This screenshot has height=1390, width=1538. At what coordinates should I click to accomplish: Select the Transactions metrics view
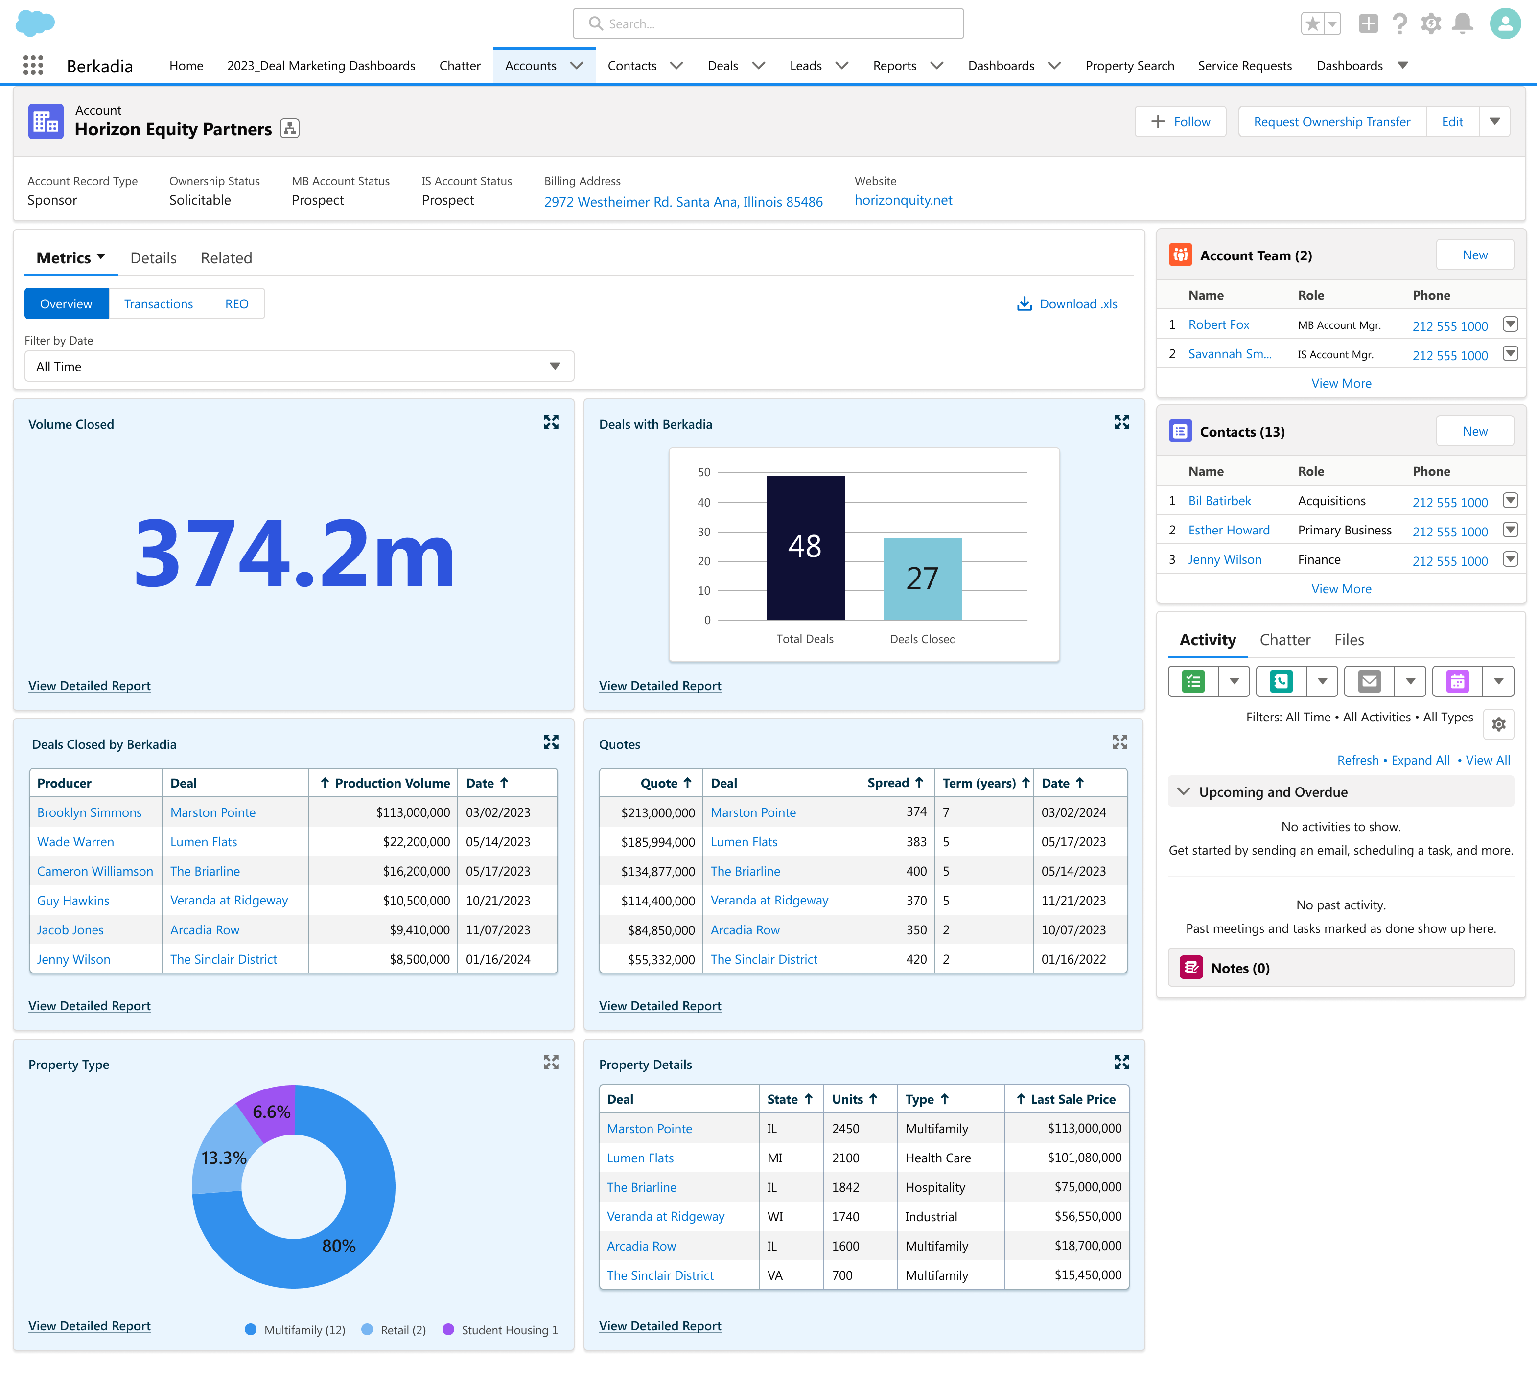click(159, 303)
